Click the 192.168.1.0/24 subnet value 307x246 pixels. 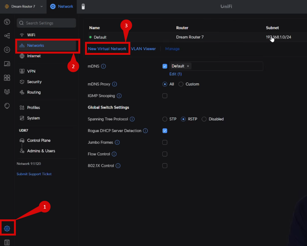278,37
